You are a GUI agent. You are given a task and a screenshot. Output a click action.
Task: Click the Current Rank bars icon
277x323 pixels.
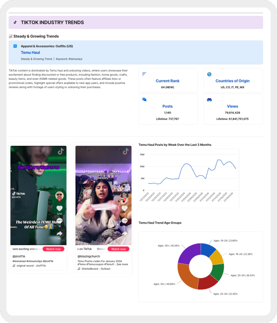pyautogui.click(x=144, y=74)
